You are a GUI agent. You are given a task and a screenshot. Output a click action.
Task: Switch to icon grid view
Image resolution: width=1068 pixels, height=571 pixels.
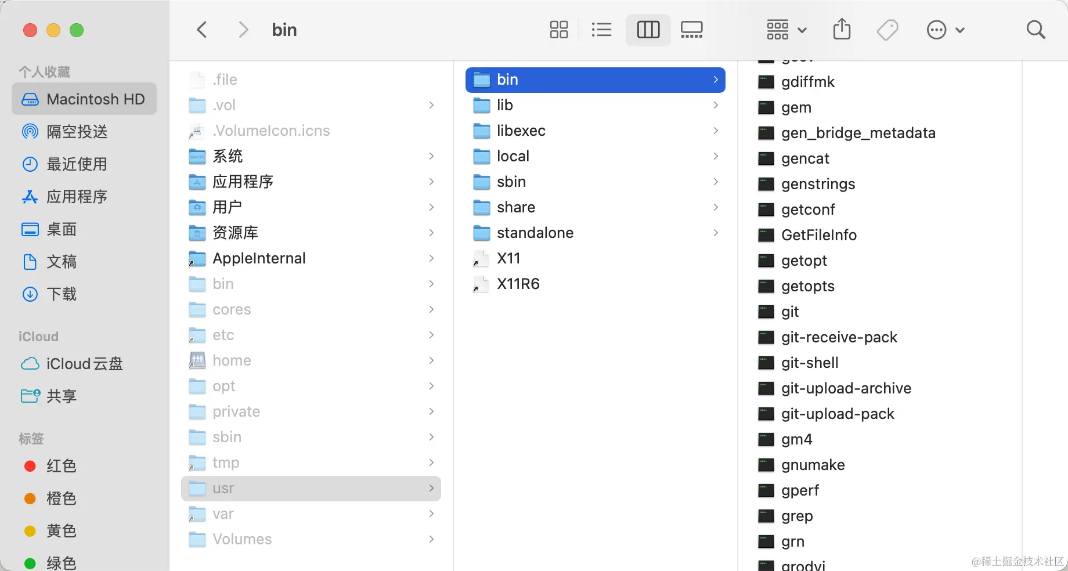pos(559,30)
